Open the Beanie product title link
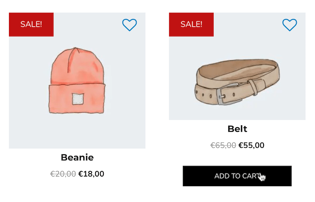This screenshot has width=315, height=202. (77, 157)
